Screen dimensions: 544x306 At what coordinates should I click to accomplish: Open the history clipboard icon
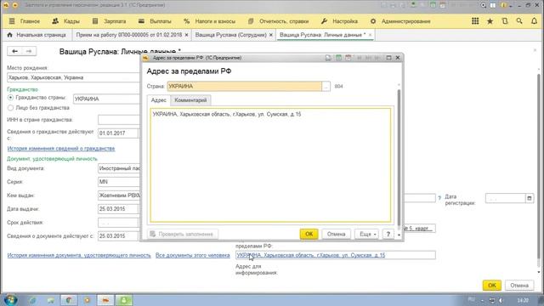[505, 21]
